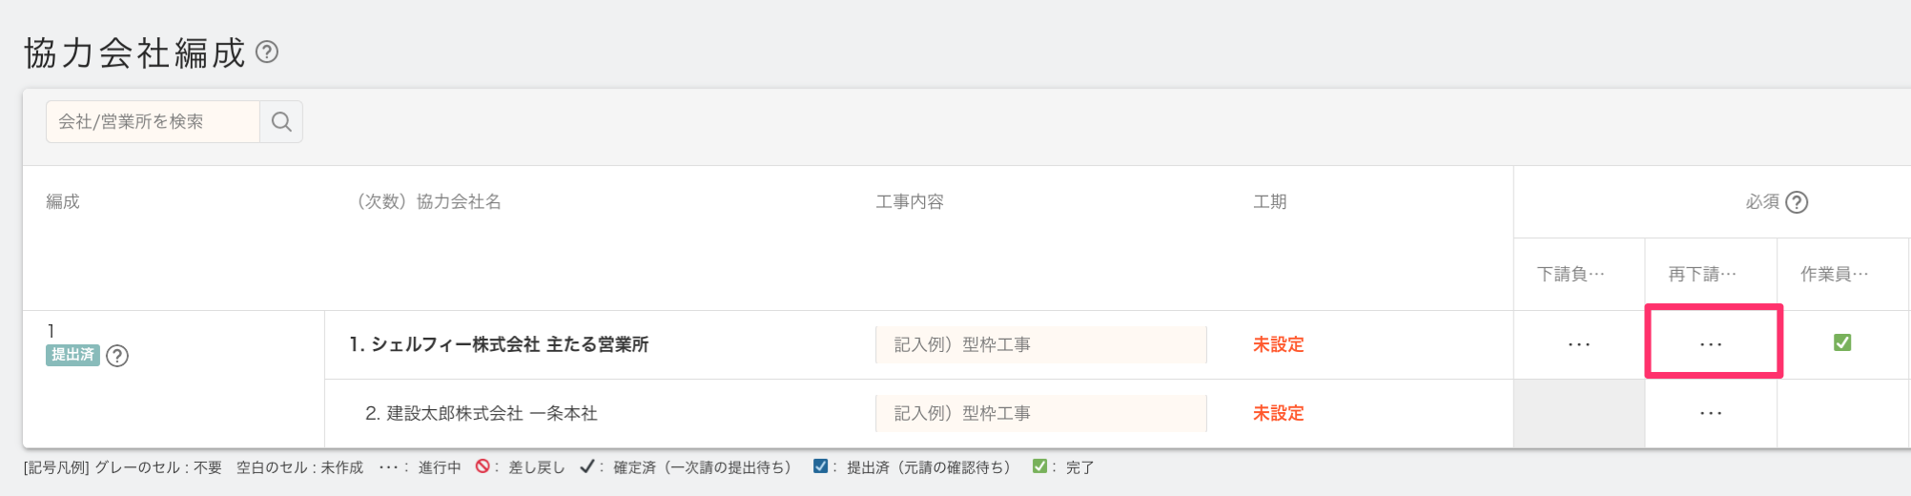Open 1. シェルフィー株式会社 主たる営業所
This screenshot has height=496, width=1911.
pos(499,344)
